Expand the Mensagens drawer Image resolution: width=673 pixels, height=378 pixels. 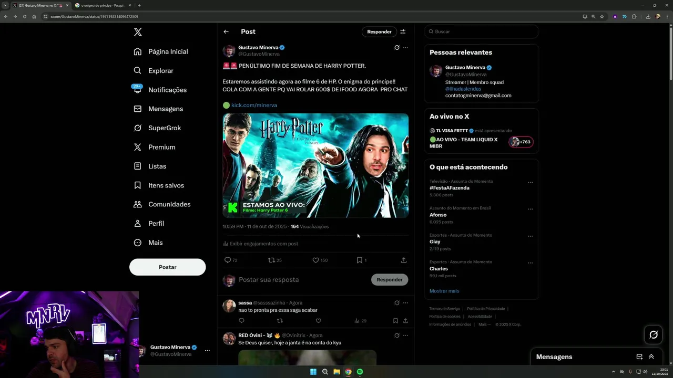651,356
